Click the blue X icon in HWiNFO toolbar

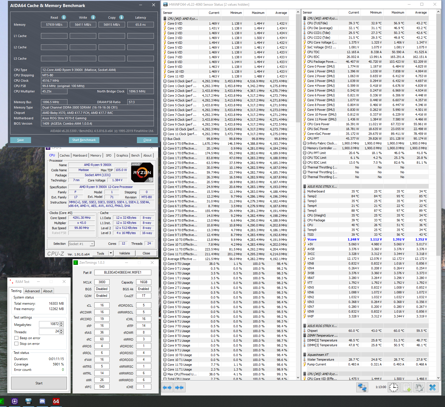pyautogui.click(x=432, y=387)
